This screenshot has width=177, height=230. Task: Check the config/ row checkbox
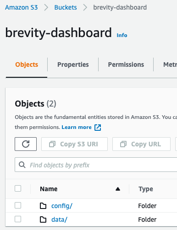click(18, 205)
